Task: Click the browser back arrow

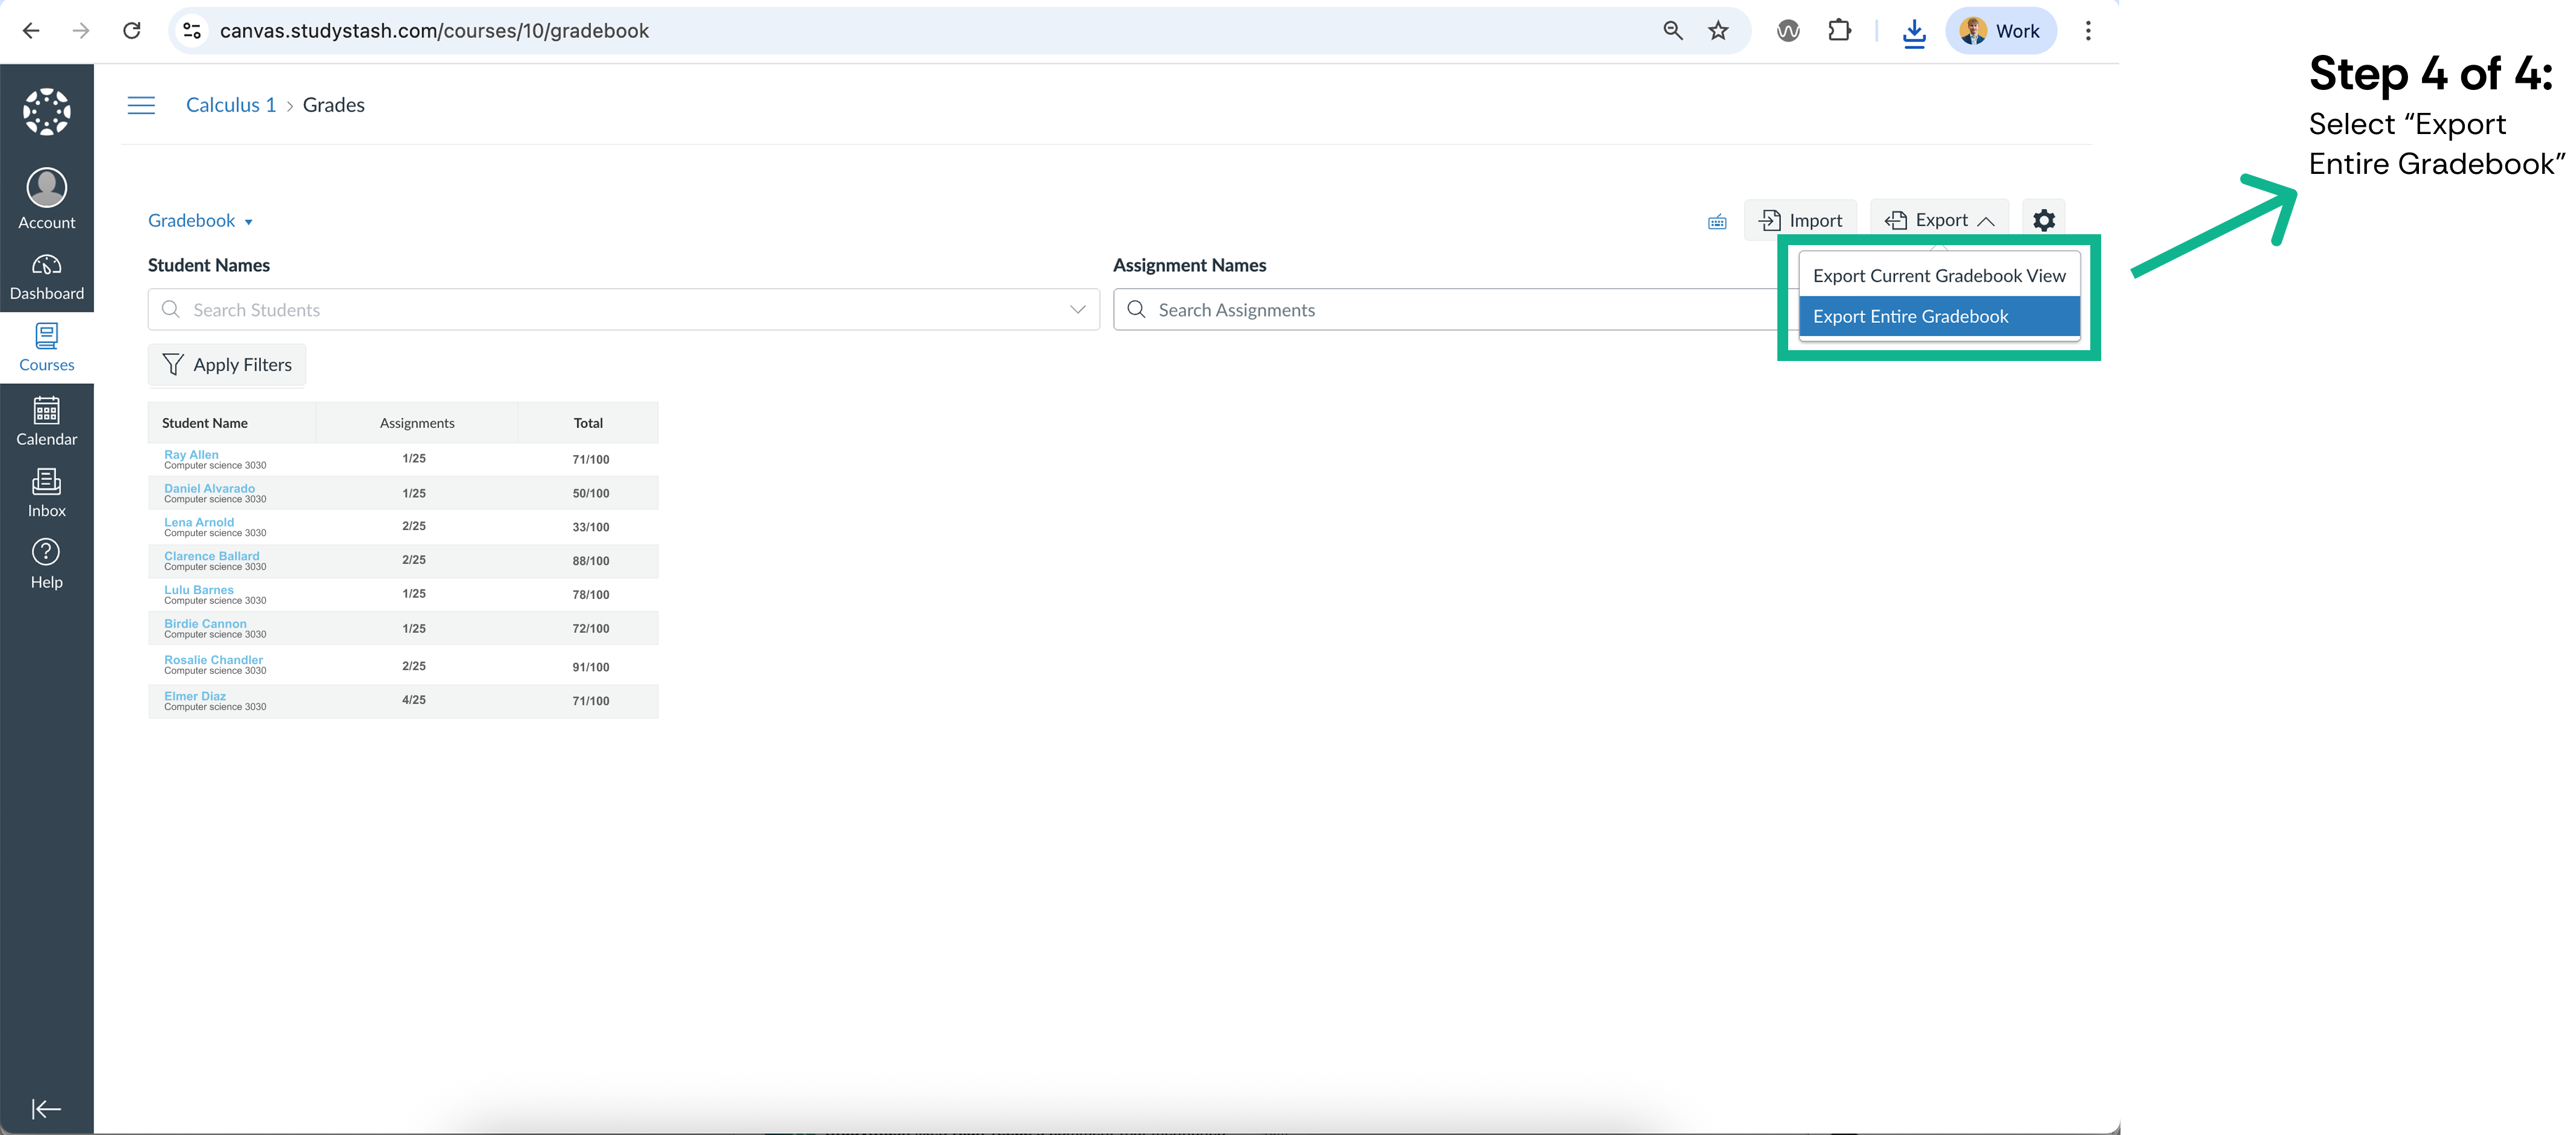Action: (31, 31)
